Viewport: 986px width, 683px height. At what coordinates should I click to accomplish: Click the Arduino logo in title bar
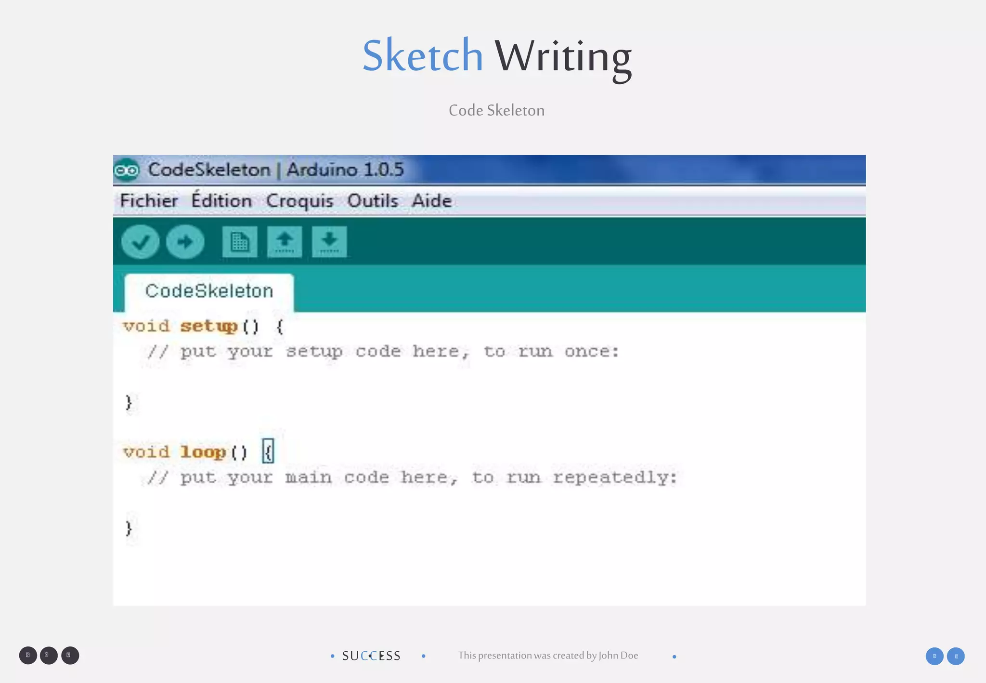(x=127, y=170)
